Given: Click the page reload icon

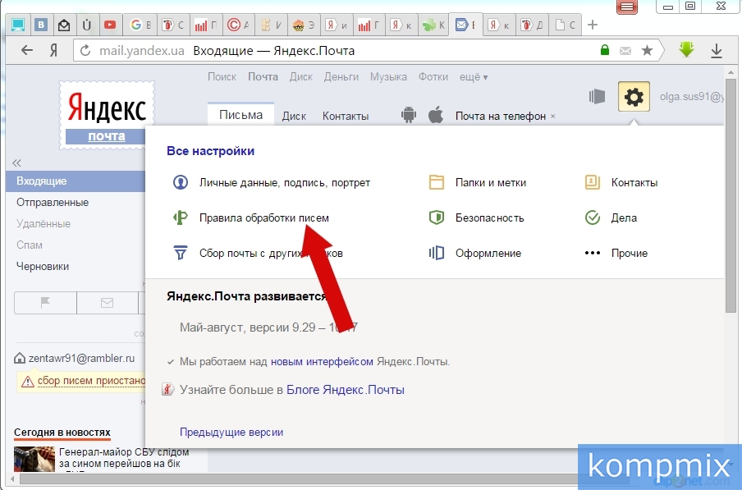Looking at the screenshot, I should coord(85,50).
